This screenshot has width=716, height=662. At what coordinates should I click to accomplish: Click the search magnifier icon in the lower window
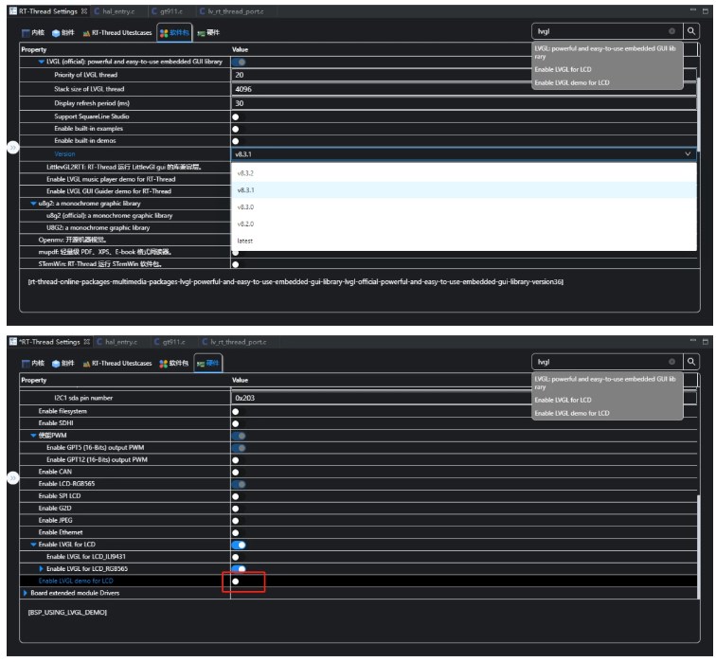690,362
